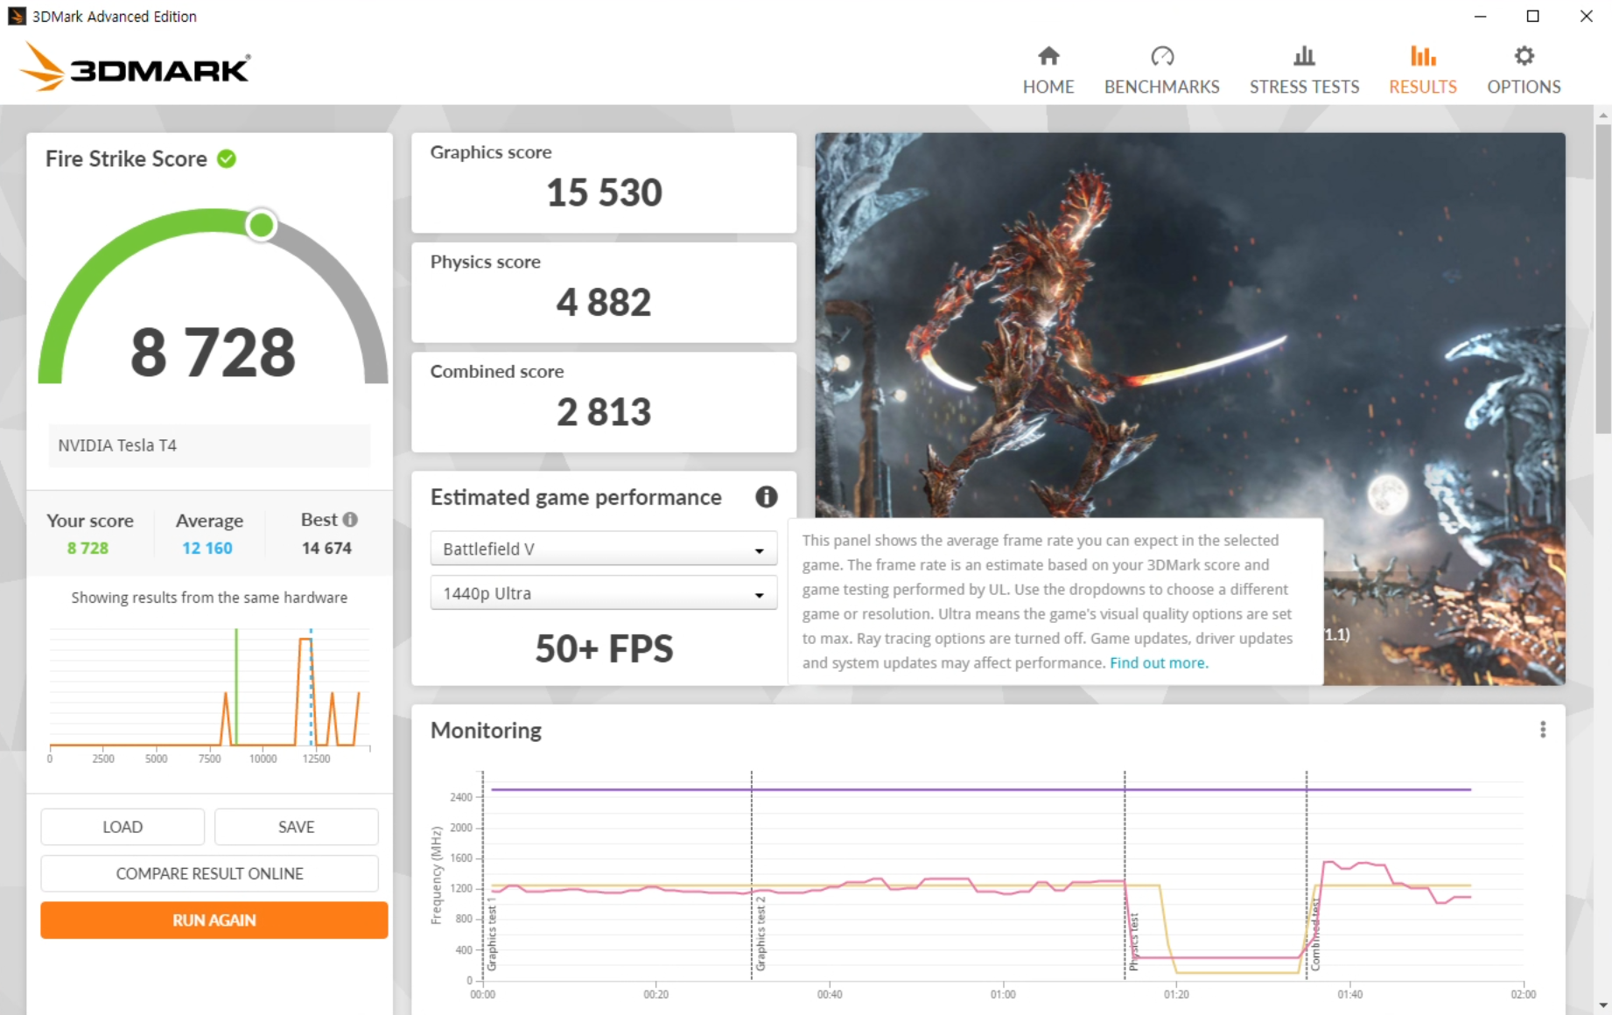Click the Physics test marker line

click(x=1125, y=875)
